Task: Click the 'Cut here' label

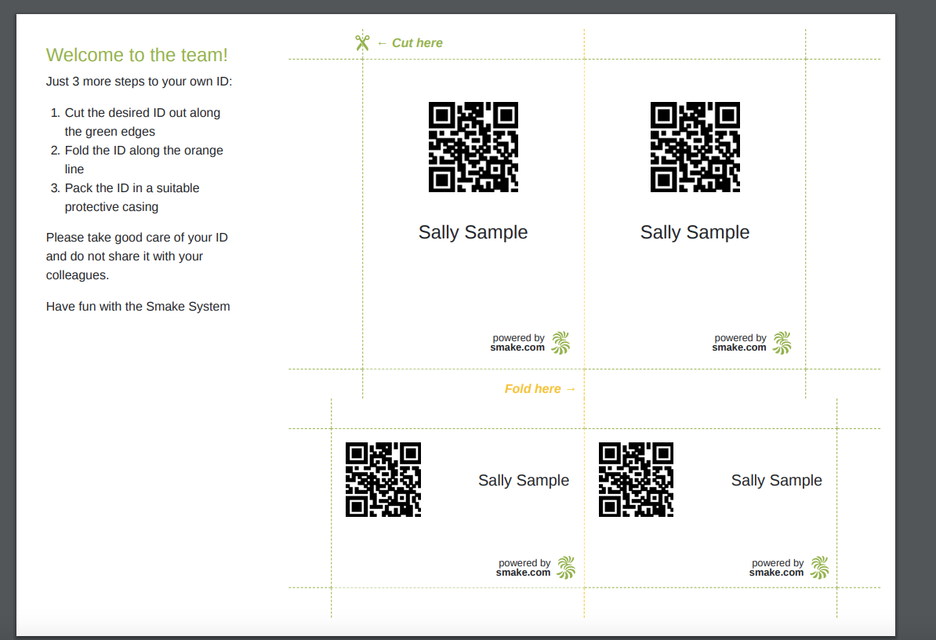Action: (417, 43)
